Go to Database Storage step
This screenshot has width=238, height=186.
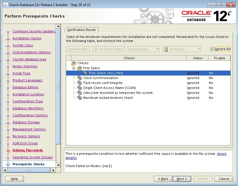tap(26, 122)
